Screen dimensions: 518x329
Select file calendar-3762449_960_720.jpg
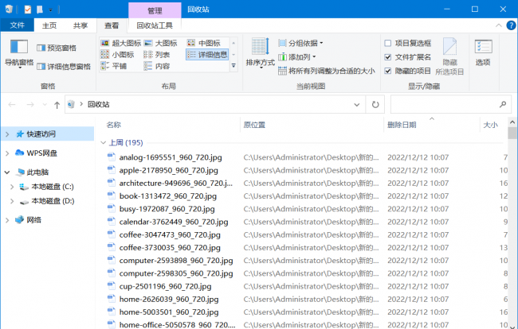pos(174,222)
